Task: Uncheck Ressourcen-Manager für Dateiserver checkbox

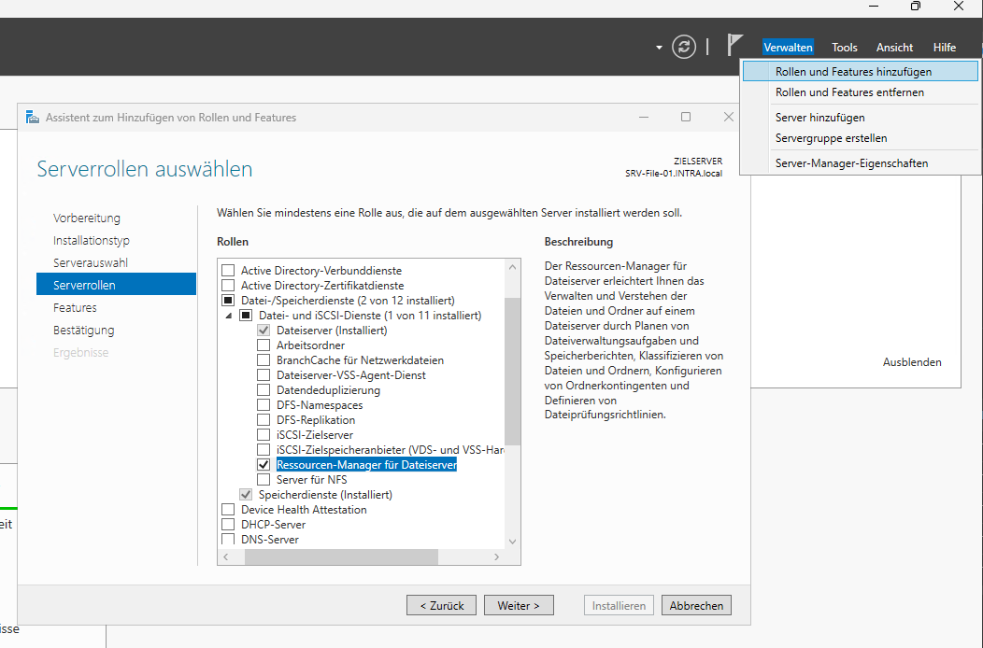Action: point(264,465)
